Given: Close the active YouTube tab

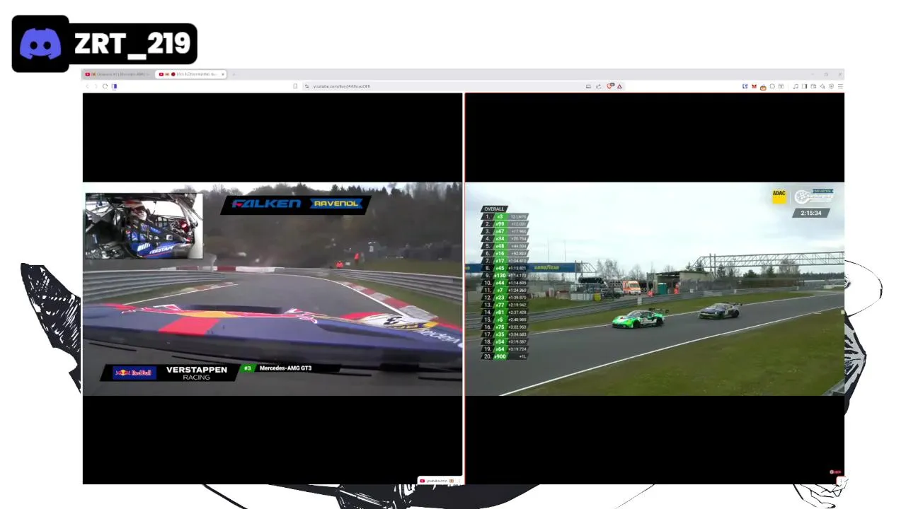Looking at the screenshot, I should click(223, 74).
